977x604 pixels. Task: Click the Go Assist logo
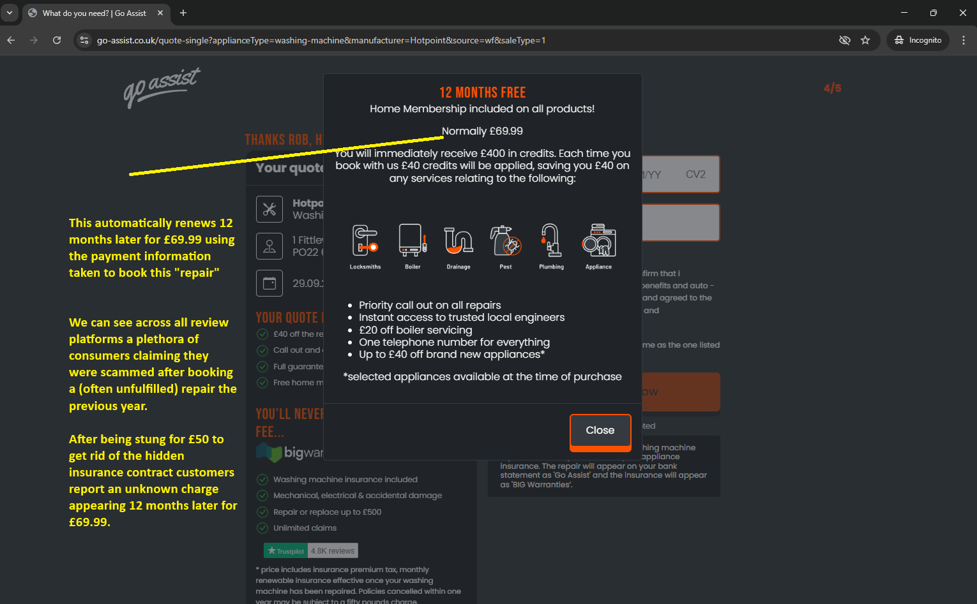162,87
